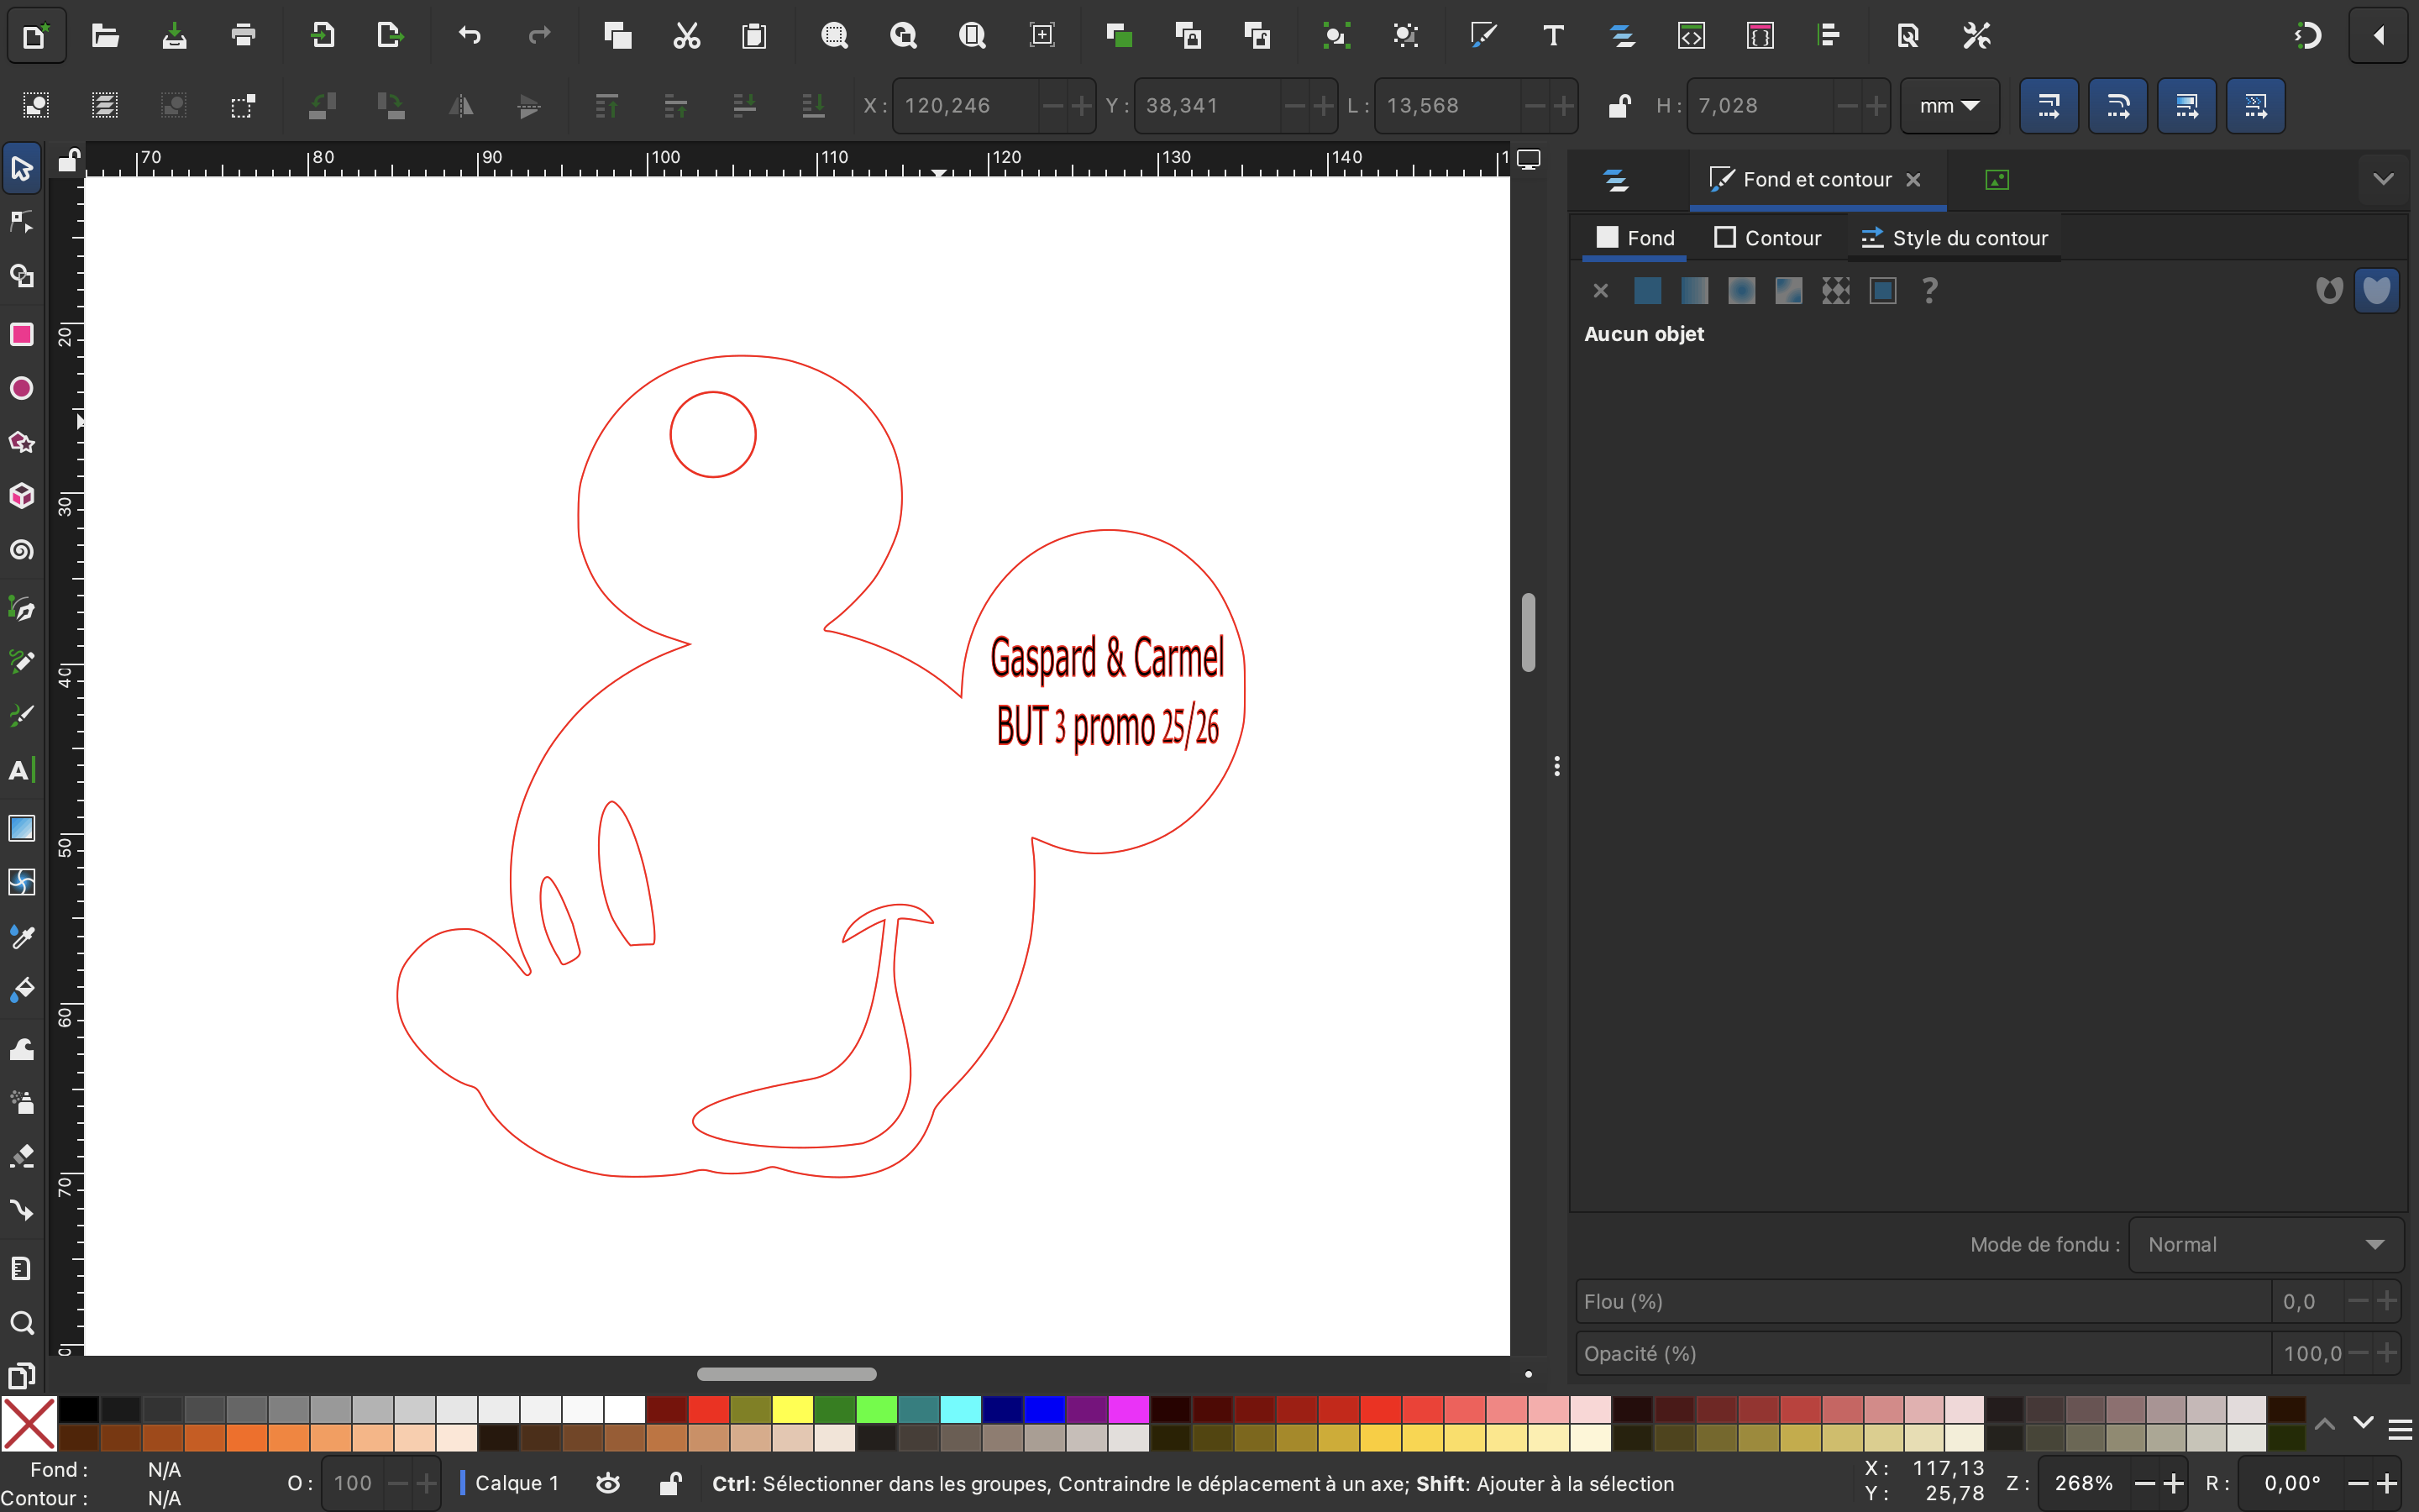The image size is (2419, 1512).
Task: Pick the Eyedropper color tool
Action: 22,937
